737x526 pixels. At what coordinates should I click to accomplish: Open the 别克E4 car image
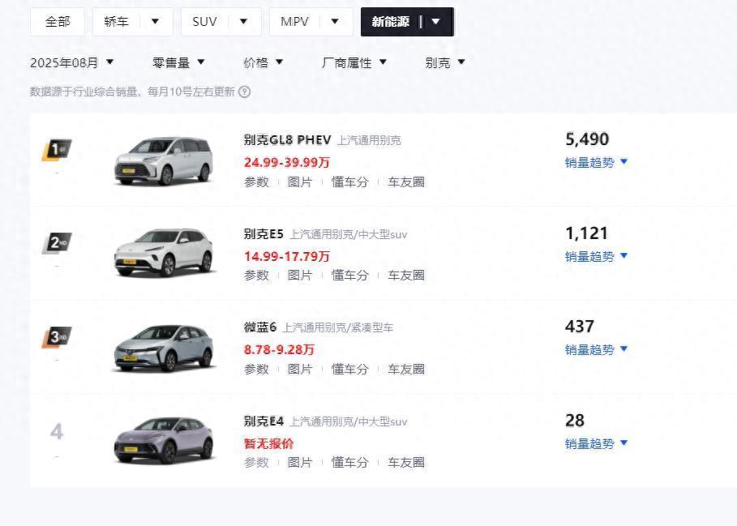[x=164, y=440]
